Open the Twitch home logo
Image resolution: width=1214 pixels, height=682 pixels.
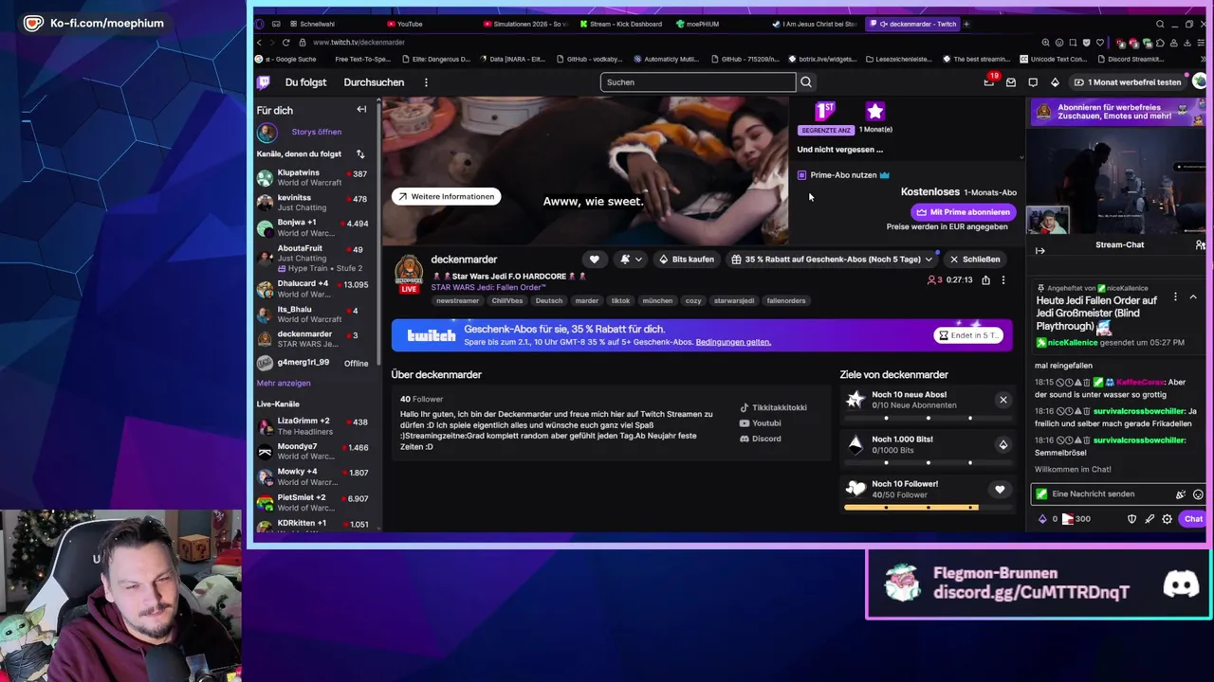[x=264, y=82]
